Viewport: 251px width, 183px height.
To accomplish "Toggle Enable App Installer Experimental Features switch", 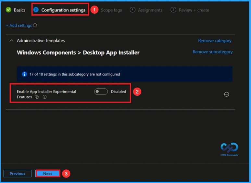I will (x=101, y=91).
